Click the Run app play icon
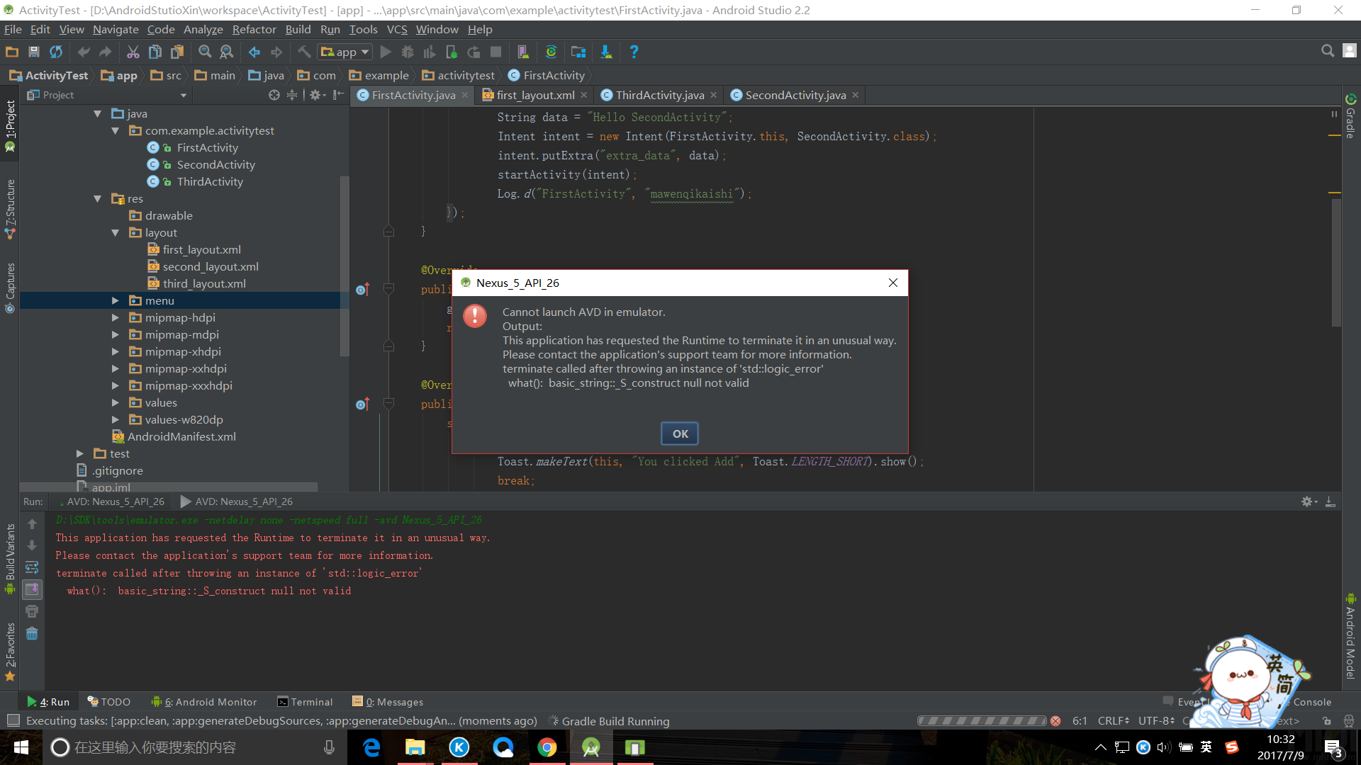This screenshot has width=1361, height=765. (x=386, y=52)
